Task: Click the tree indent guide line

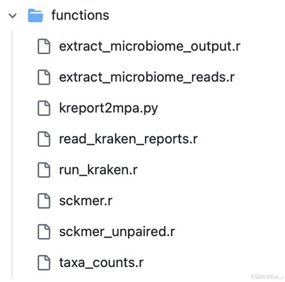Action: (12, 155)
